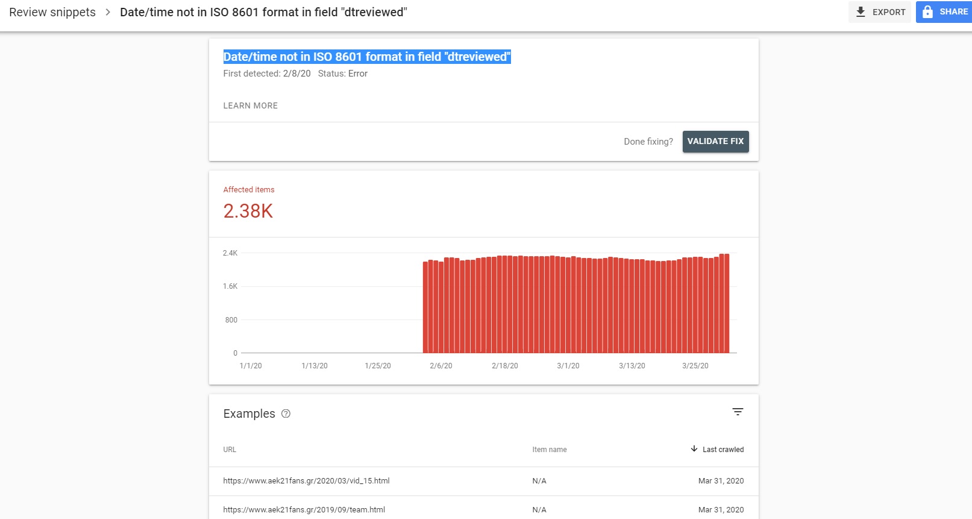Click Mar 31, 2020 in team.html row
Image resolution: width=972 pixels, height=519 pixels.
721,510
